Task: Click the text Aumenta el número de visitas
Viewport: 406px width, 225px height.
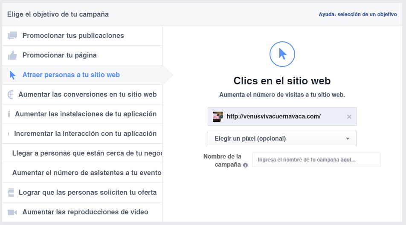Action: pyautogui.click(x=282, y=95)
